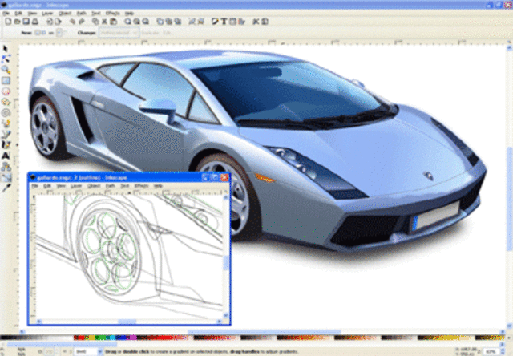The width and height of the screenshot is (513, 356).
Task: Select the Ellipse tool
Action: click(x=6, y=91)
